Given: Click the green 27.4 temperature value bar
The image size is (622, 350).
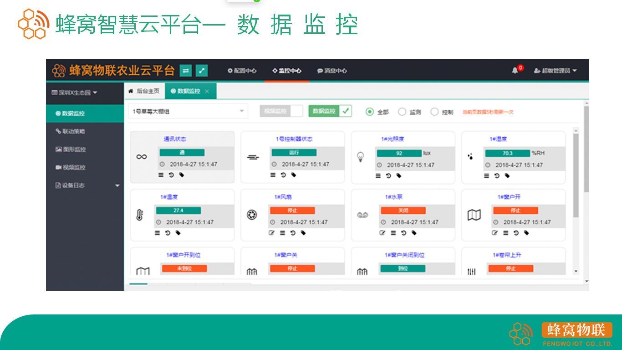Looking at the screenshot, I should click(178, 211).
